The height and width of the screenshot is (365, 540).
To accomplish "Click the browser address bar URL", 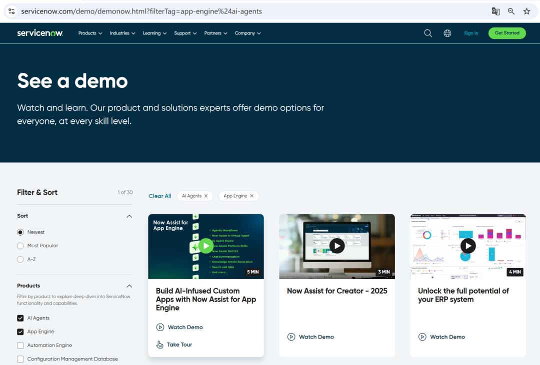I will (141, 11).
